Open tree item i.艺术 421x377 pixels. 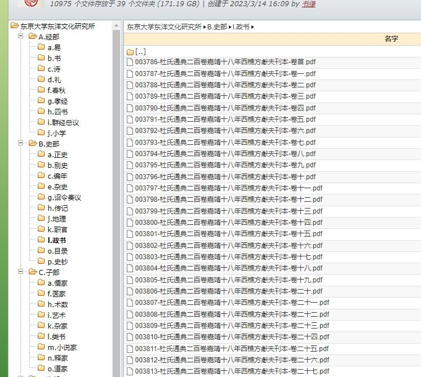click(56, 315)
